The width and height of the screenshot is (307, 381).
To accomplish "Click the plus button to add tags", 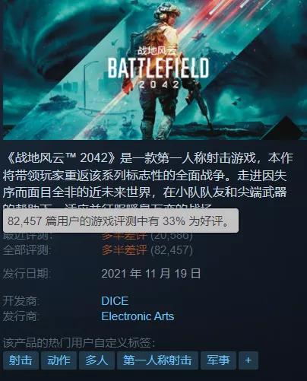I will coord(248,360).
